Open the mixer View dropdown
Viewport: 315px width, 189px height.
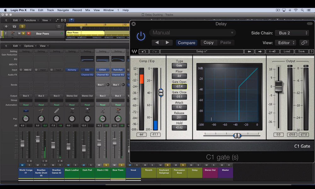[x=44, y=46]
